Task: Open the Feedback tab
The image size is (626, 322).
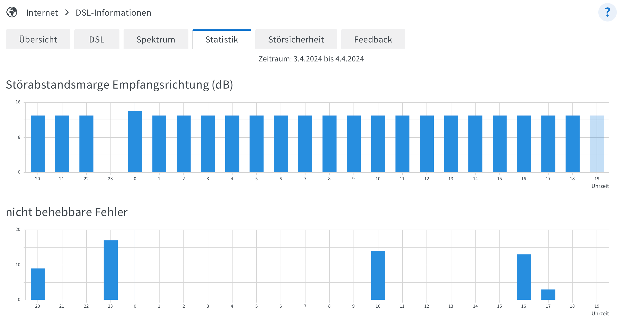Action: click(x=373, y=39)
